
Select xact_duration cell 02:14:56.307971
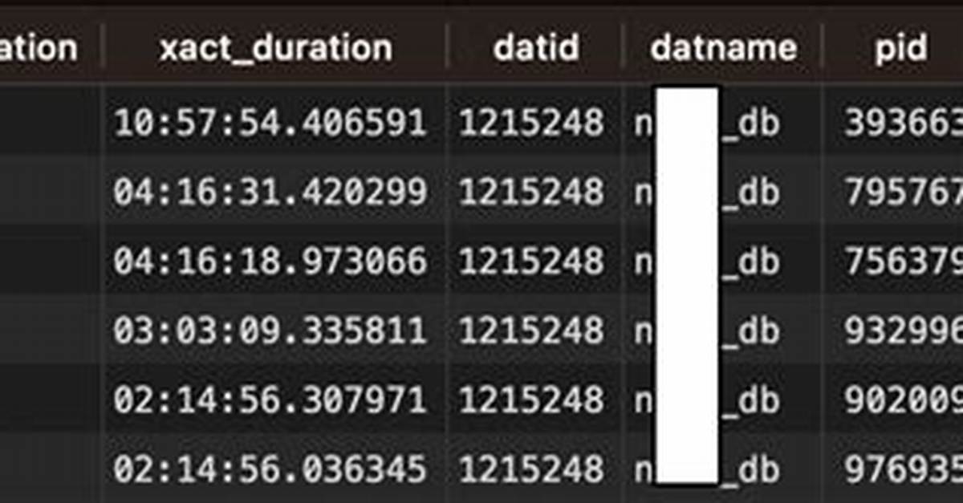tap(270, 400)
